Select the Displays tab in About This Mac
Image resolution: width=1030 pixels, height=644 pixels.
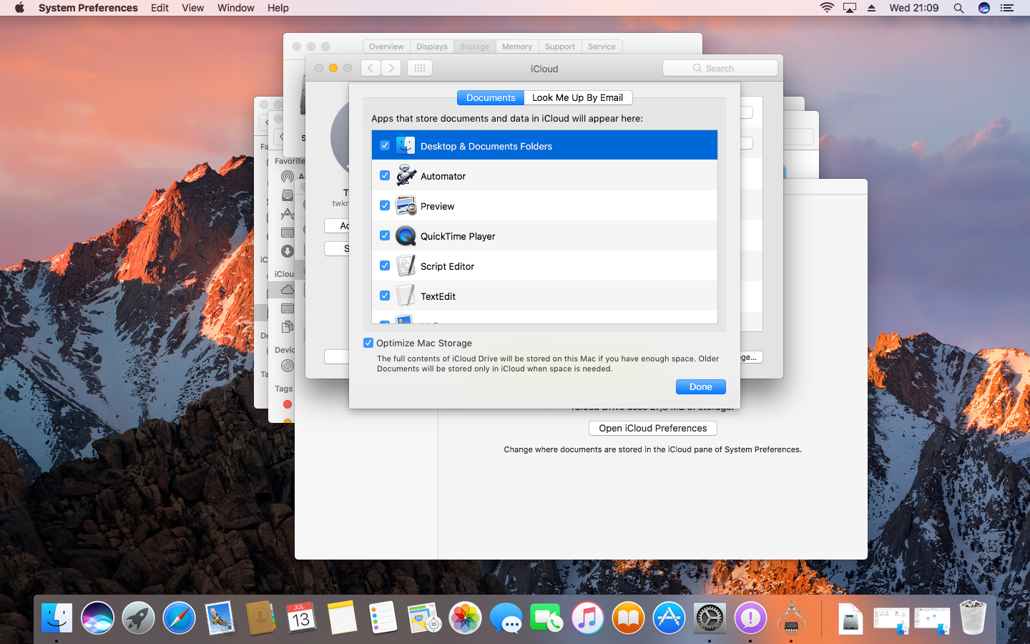432,47
